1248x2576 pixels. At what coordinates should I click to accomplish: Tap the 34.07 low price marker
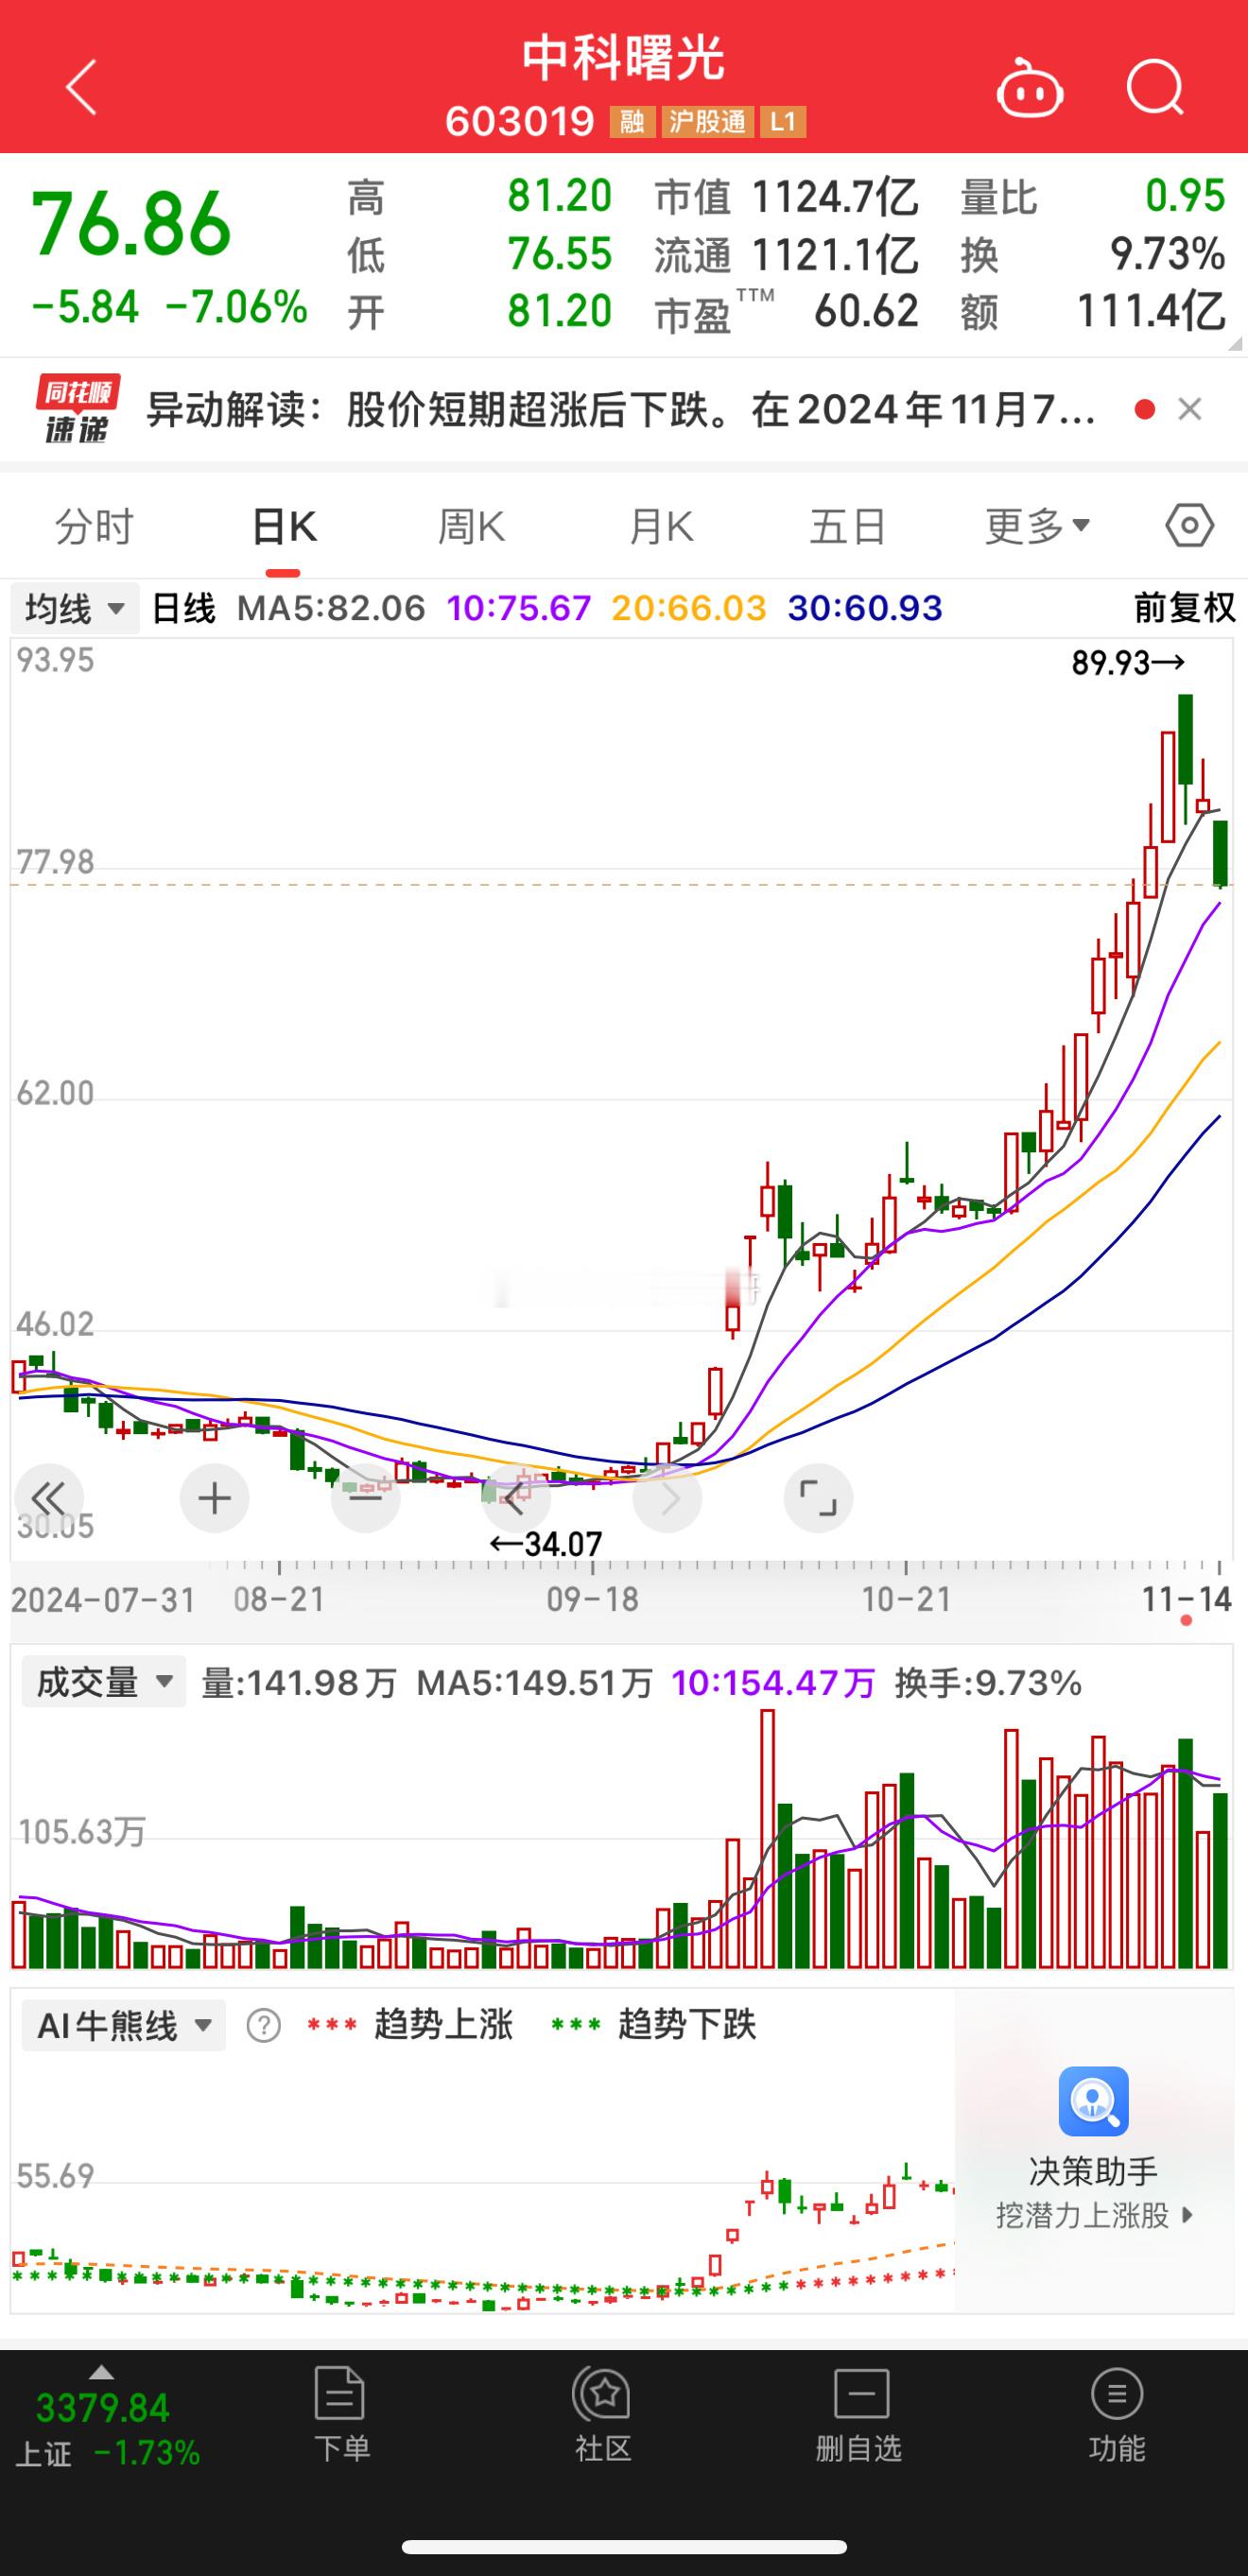coord(546,1544)
